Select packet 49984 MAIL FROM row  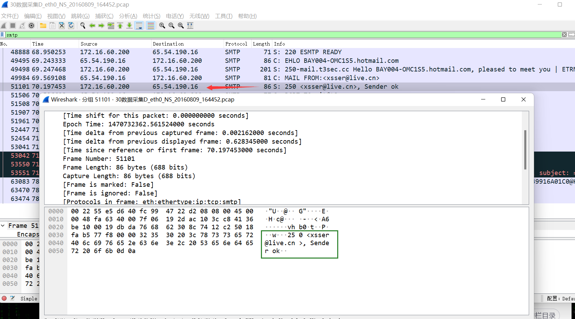coord(287,78)
